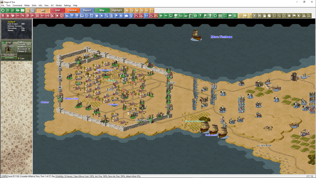Open the folded map icon in top toolbar
The image size is (316, 178).
[23, 10]
